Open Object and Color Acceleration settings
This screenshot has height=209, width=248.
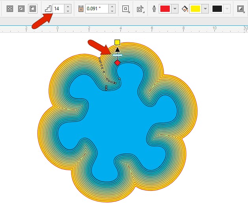240,8
